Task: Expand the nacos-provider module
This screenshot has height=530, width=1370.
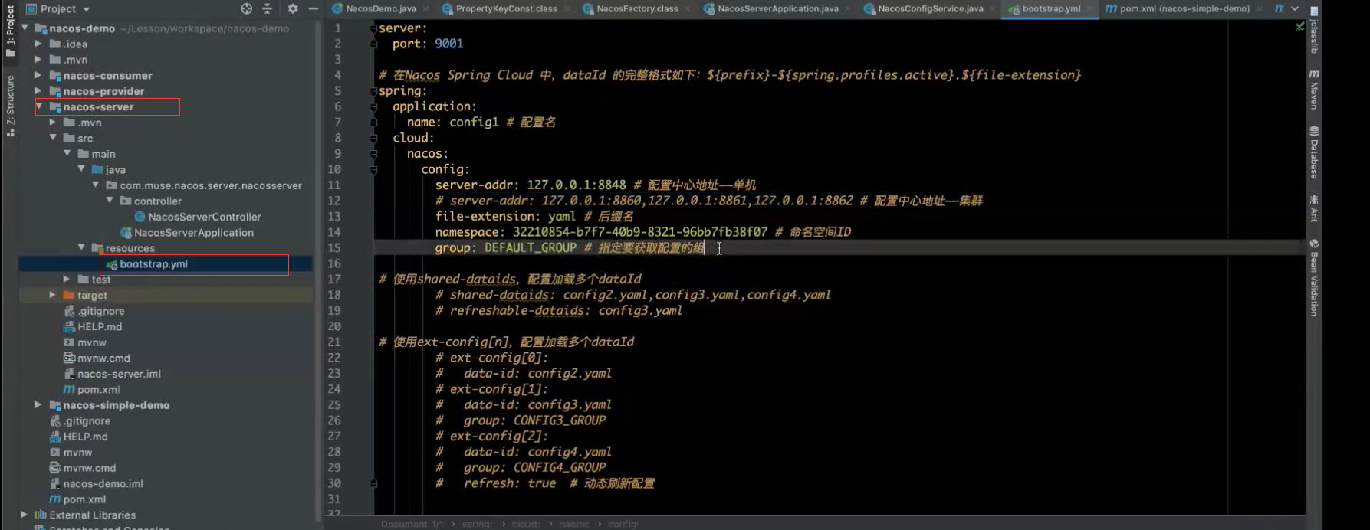Action: [x=38, y=90]
